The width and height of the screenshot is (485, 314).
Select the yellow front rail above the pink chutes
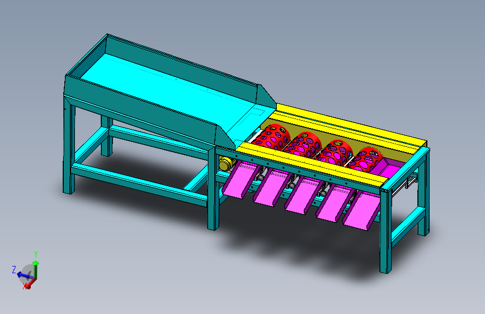(x=312, y=164)
